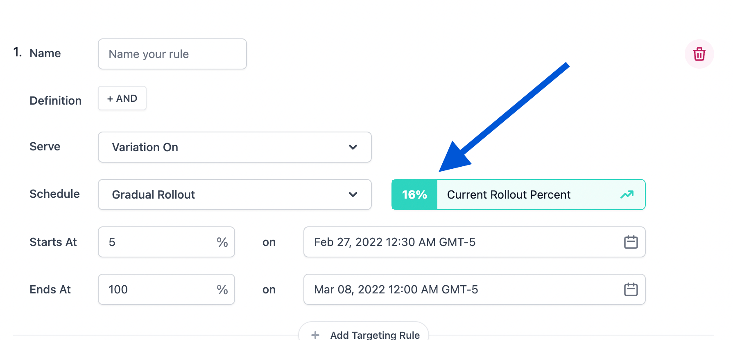Image resolution: width=733 pixels, height=340 pixels.
Task: Click the 16% rollout indicator
Action: tap(414, 195)
